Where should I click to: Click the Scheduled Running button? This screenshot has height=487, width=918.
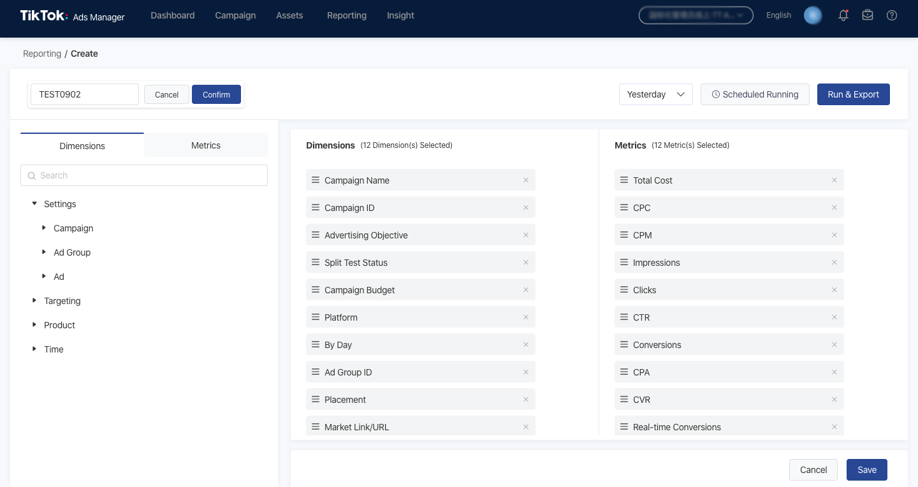click(x=755, y=94)
